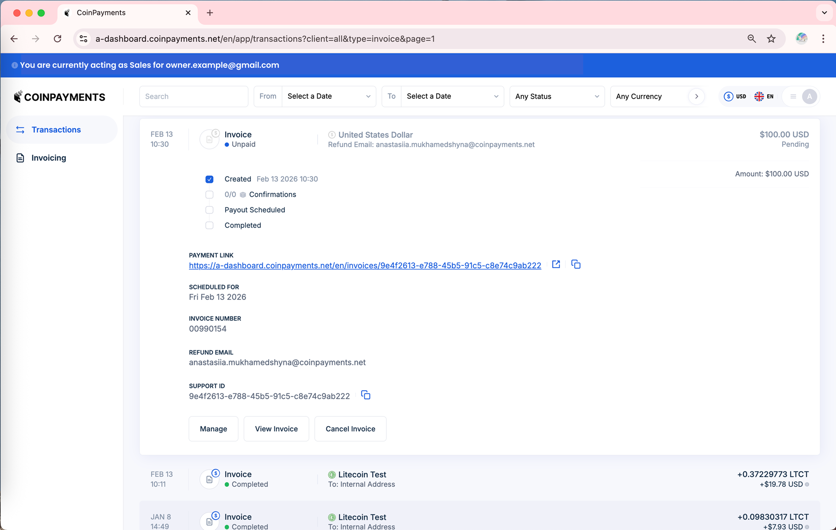Click Litecoin Test coin icon in Jan 8 row
The width and height of the screenshot is (836, 530).
(332, 517)
